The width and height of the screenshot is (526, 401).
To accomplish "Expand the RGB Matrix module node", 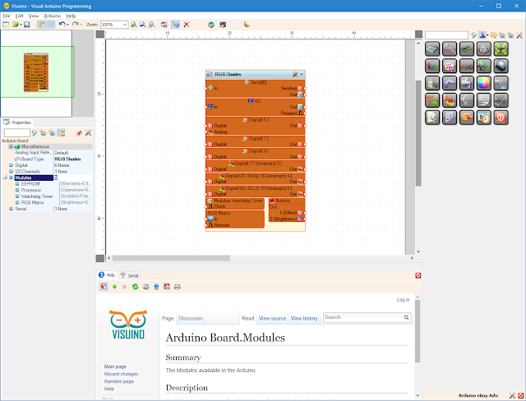I will point(17,202).
